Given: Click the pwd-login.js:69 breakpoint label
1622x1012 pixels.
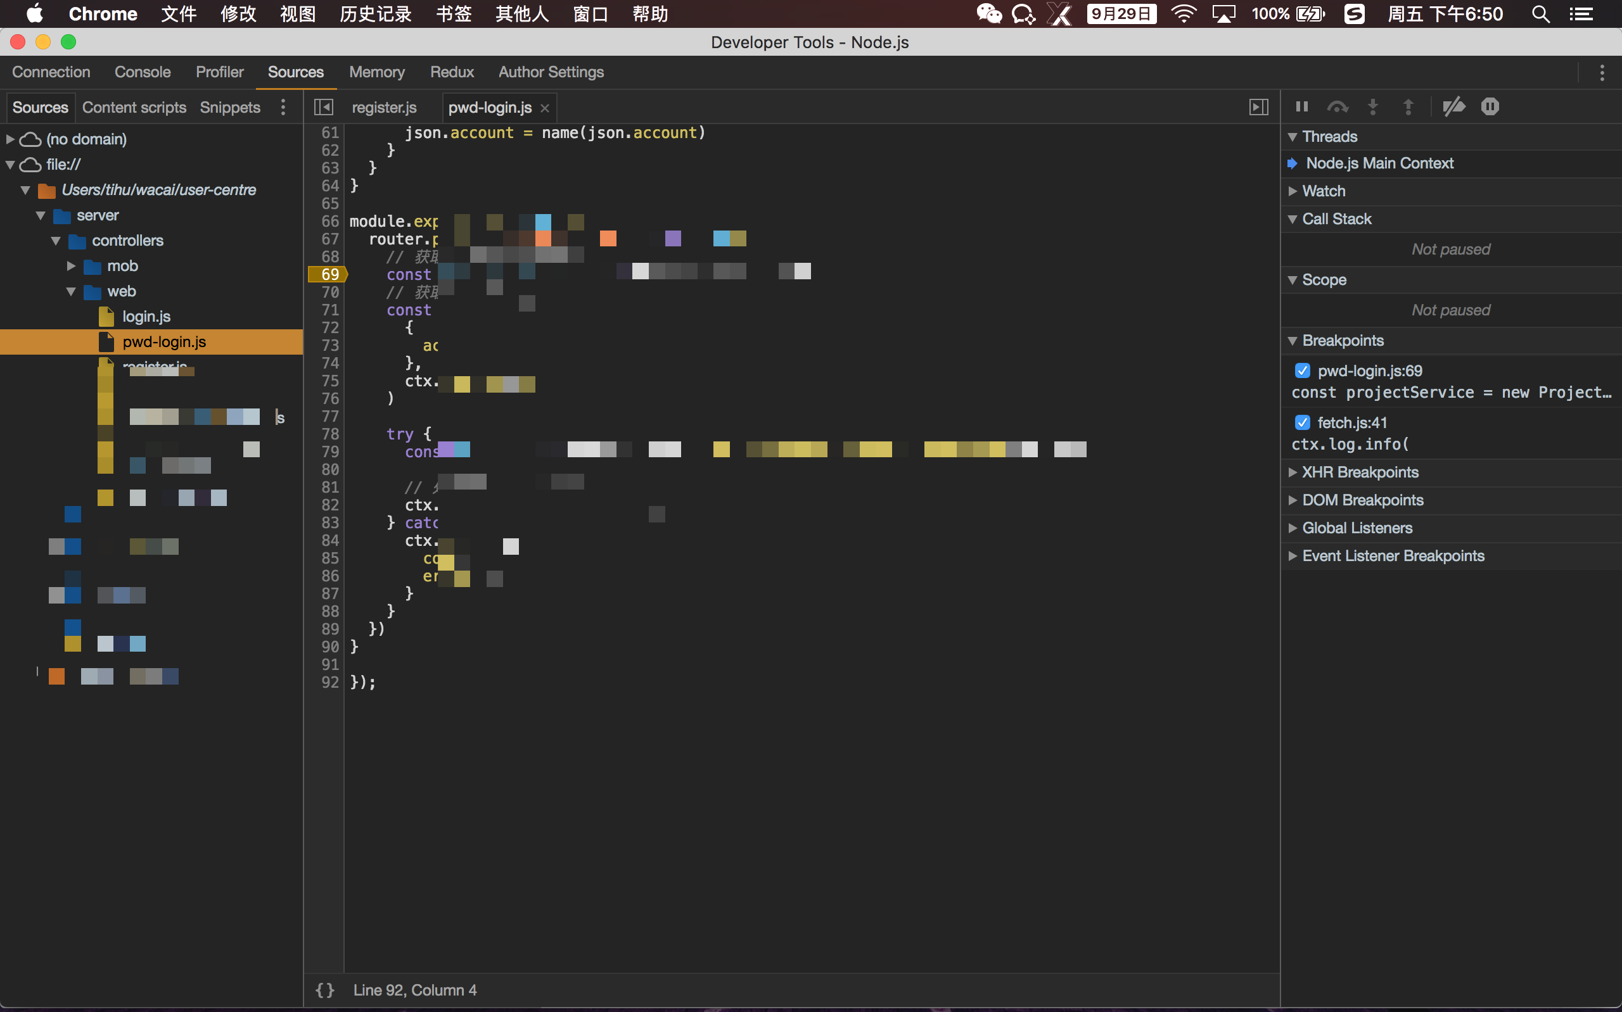Looking at the screenshot, I should pos(1370,371).
